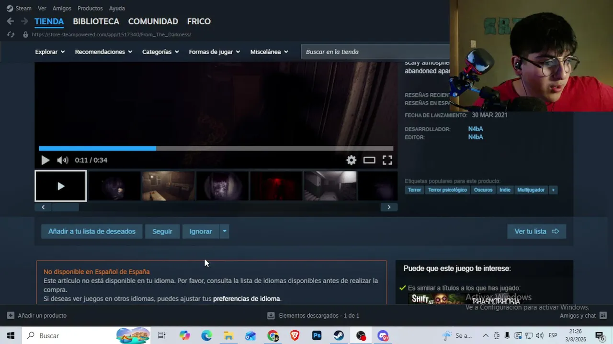Show hidden system tray icons
The image size is (613, 344).
(485, 335)
